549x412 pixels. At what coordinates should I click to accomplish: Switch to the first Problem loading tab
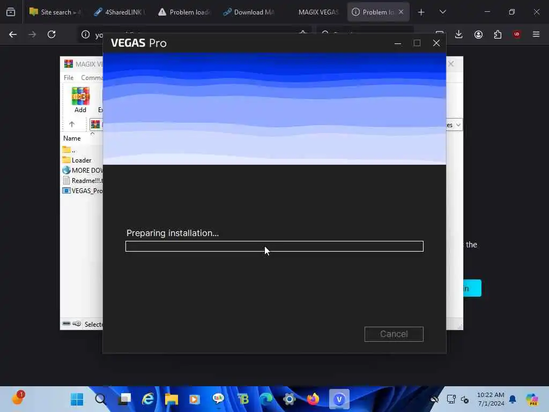(x=184, y=12)
